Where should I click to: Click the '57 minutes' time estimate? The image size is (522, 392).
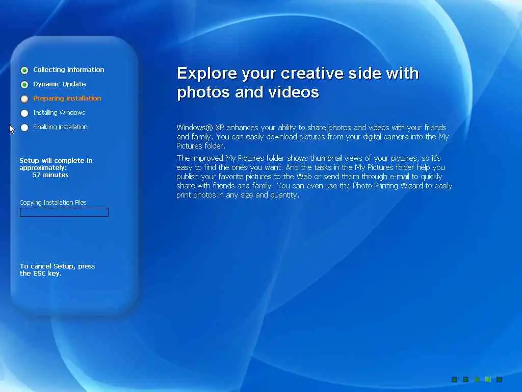tap(50, 175)
